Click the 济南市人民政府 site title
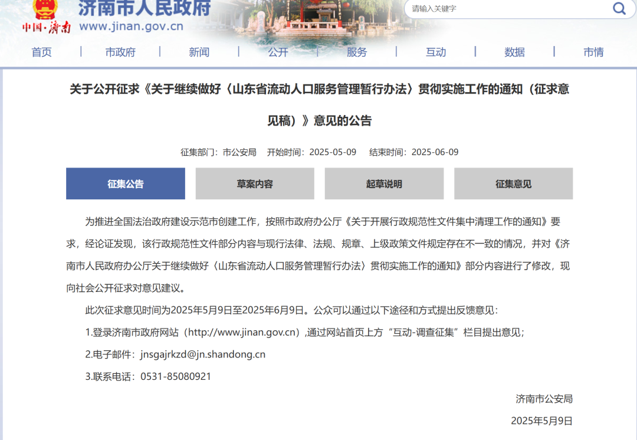 [145, 8]
